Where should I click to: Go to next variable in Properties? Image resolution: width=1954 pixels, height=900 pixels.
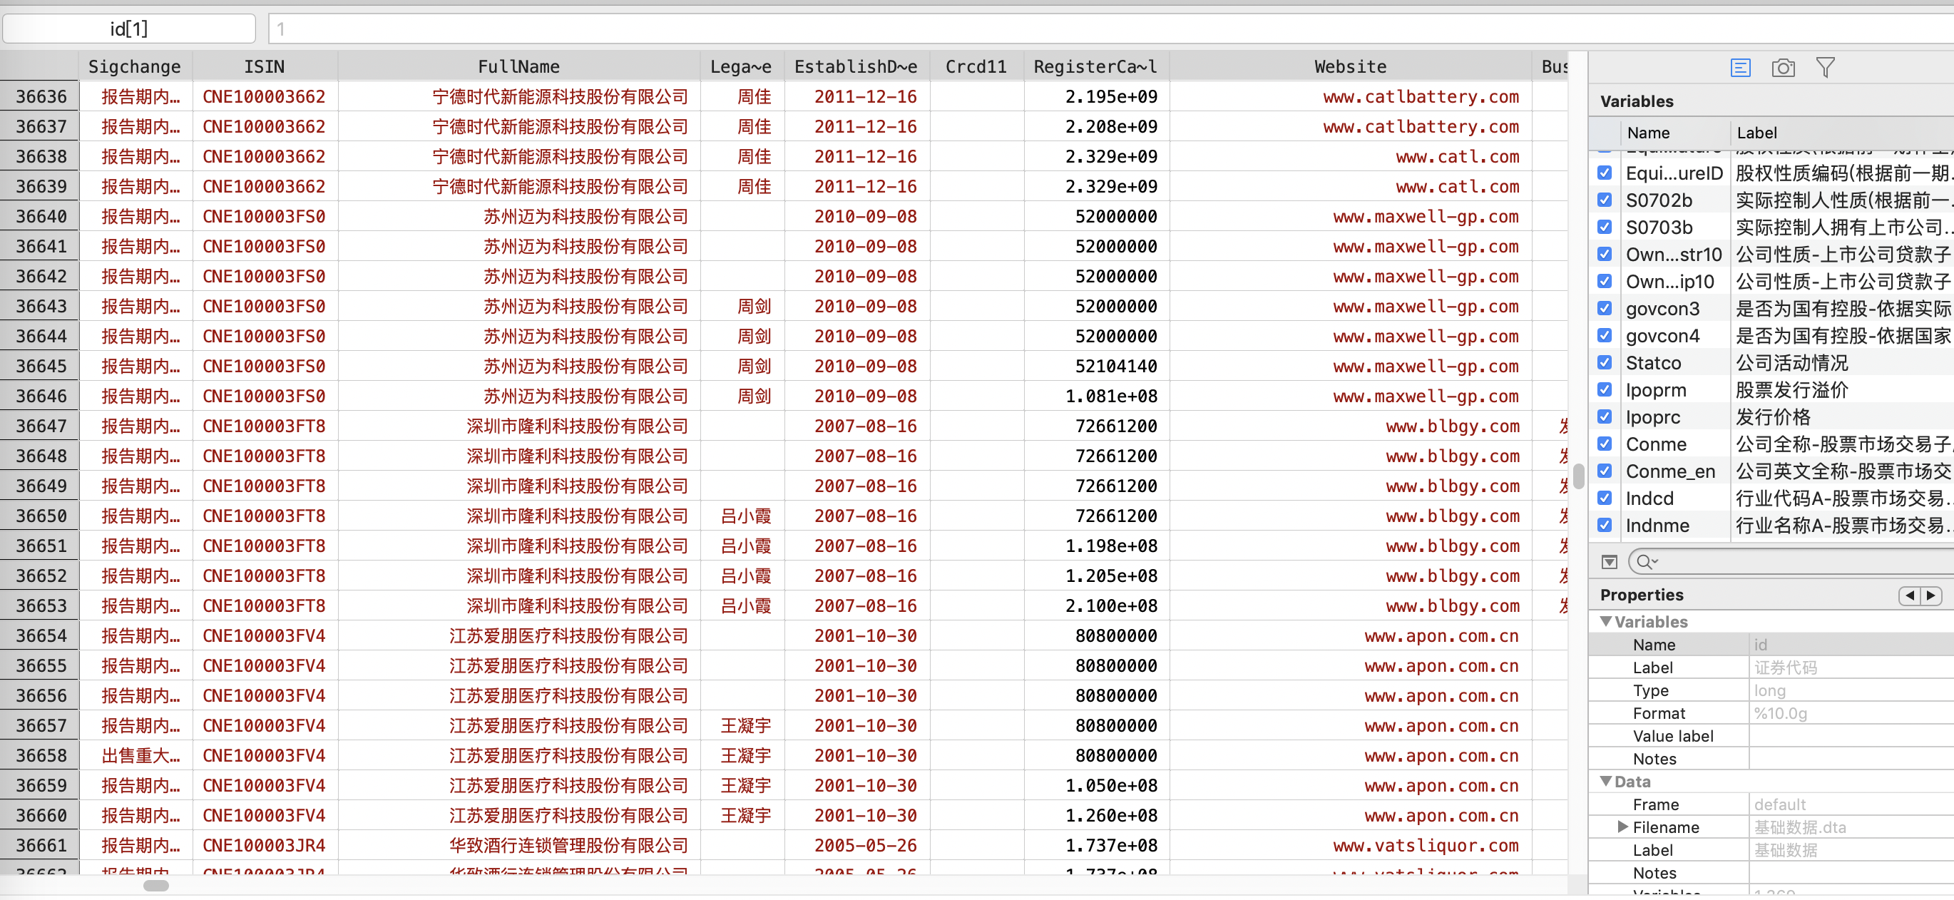tap(1931, 595)
